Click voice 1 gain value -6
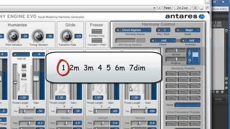230x129 pixels. coord(38,54)
